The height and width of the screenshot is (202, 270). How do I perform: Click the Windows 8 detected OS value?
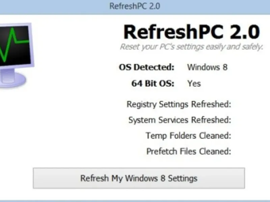207,67
